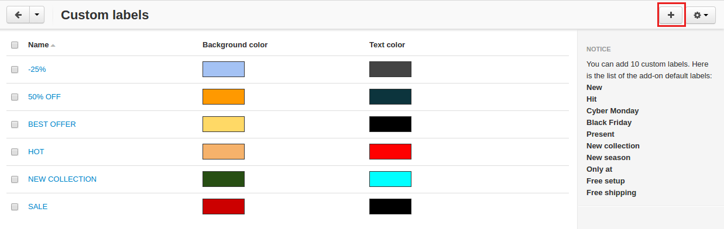The image size is (724, 229).
Task: Click peach background swatch of HOT
Action: tap(224, 151)
